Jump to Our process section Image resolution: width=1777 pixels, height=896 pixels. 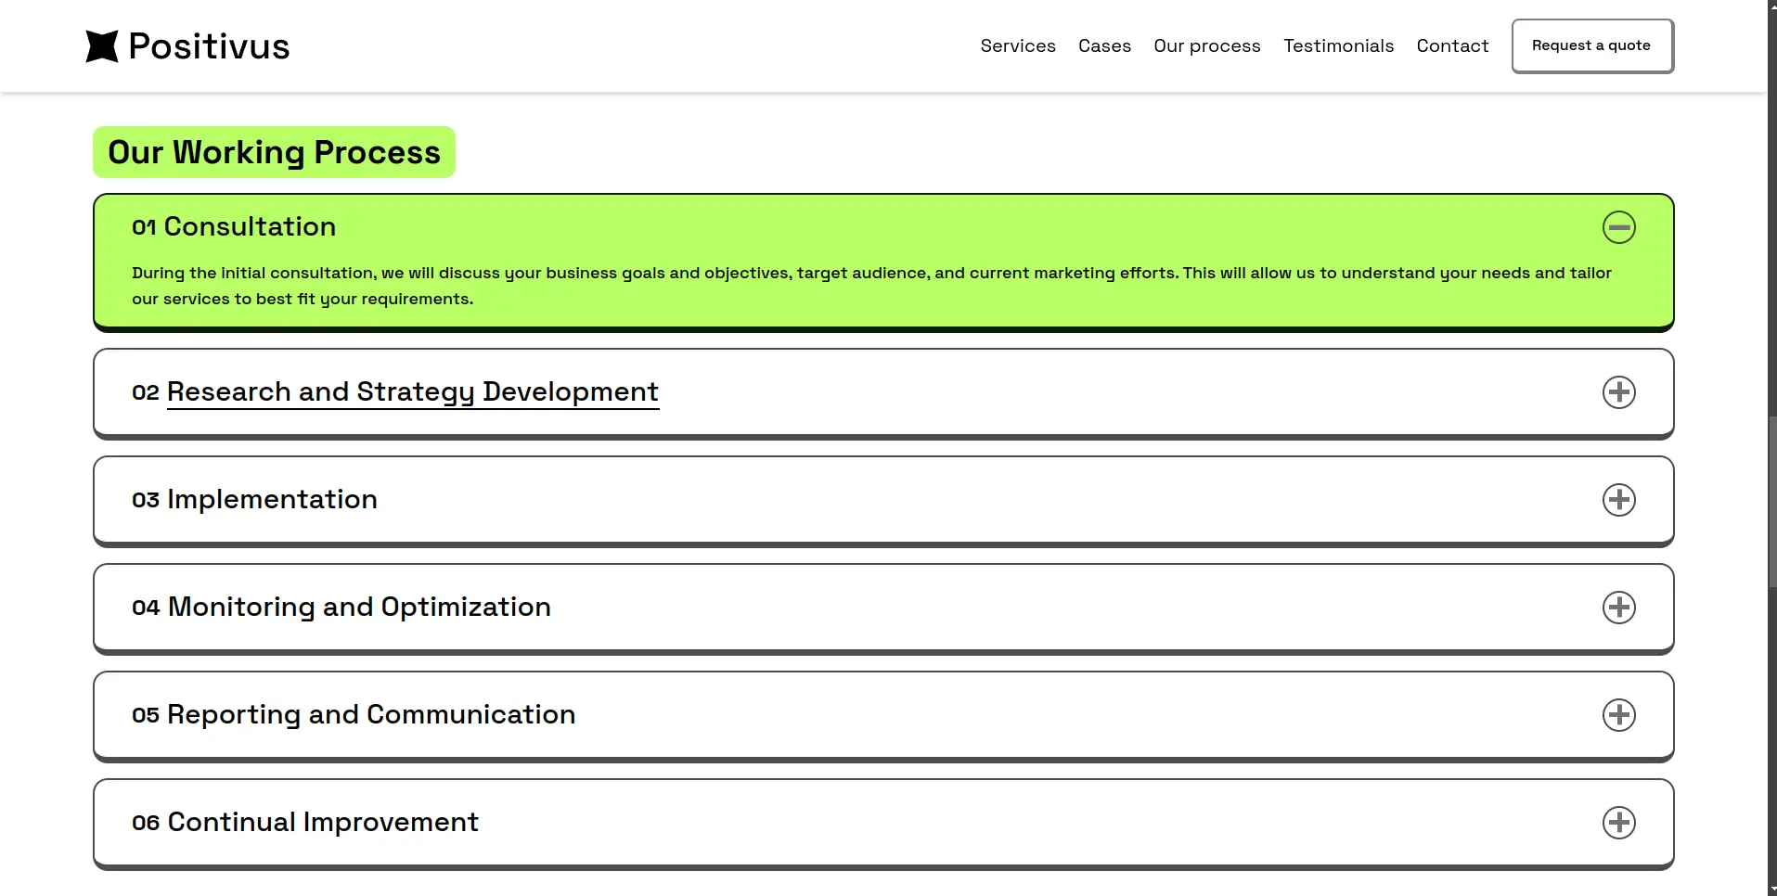1206,46
